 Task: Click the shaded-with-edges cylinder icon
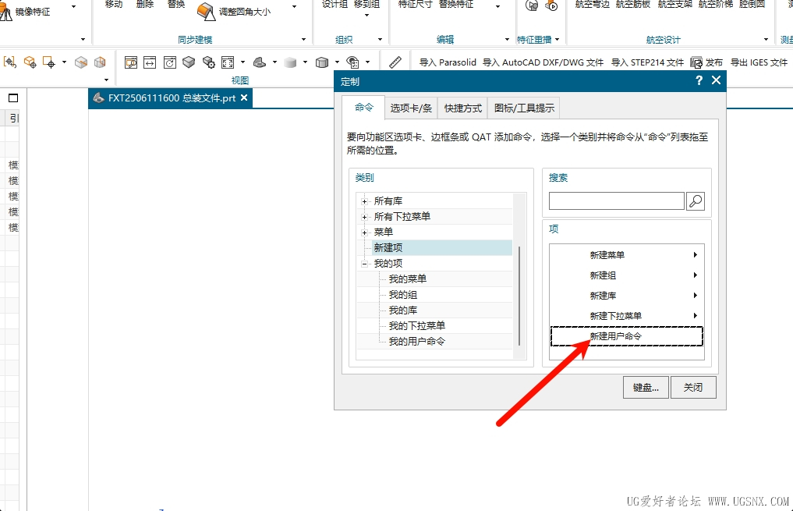[322, 62]
